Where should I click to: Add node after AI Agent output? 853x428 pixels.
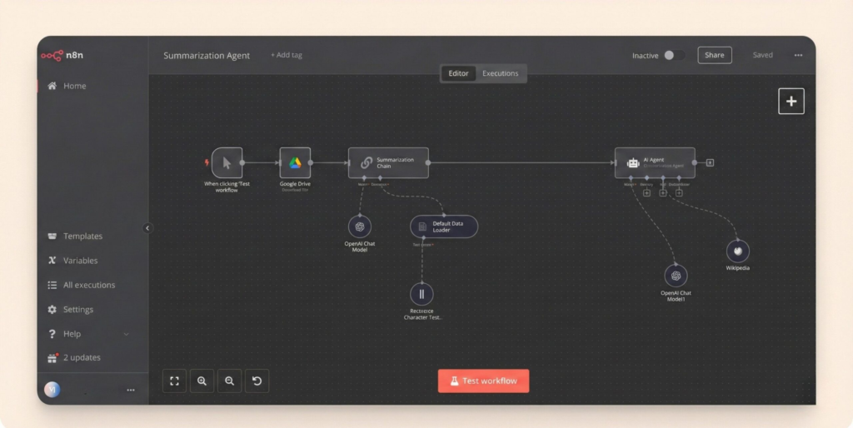coord(710,162)
